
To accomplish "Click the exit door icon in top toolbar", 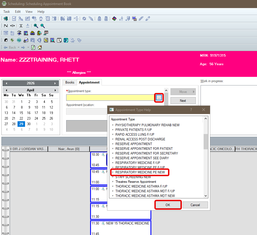I will pos(6,19).
